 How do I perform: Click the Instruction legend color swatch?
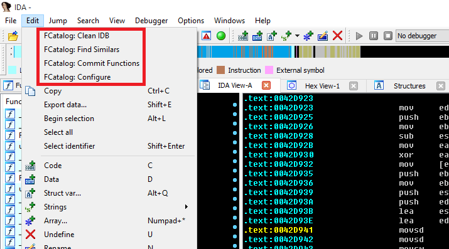click(221, 70)
